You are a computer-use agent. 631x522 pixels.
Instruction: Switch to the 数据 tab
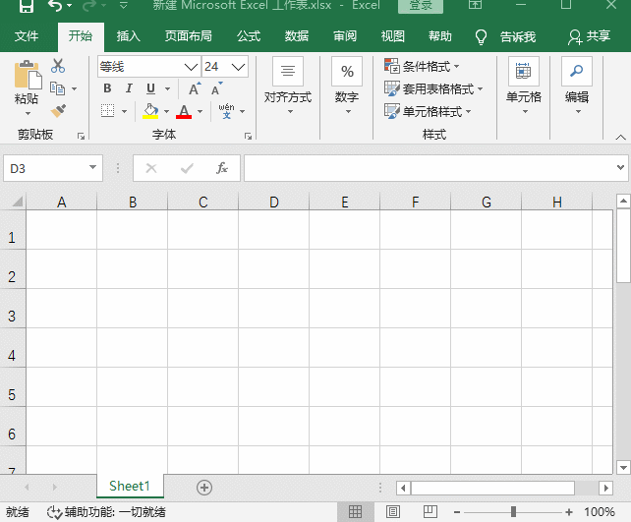click(297, 36)
